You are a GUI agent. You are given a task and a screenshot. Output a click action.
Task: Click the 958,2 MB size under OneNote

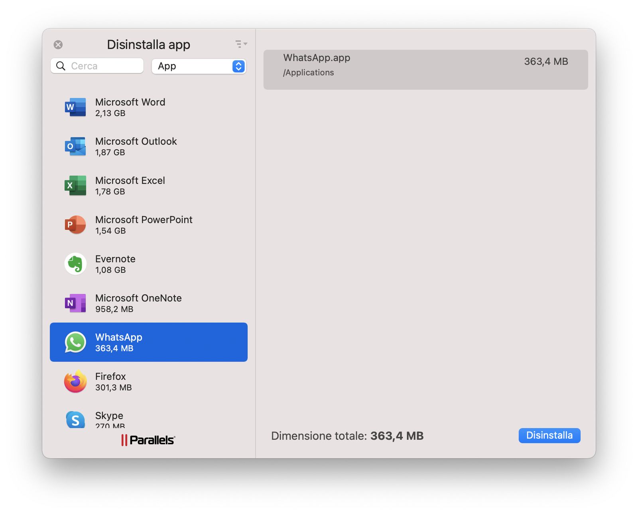(114, 309)
